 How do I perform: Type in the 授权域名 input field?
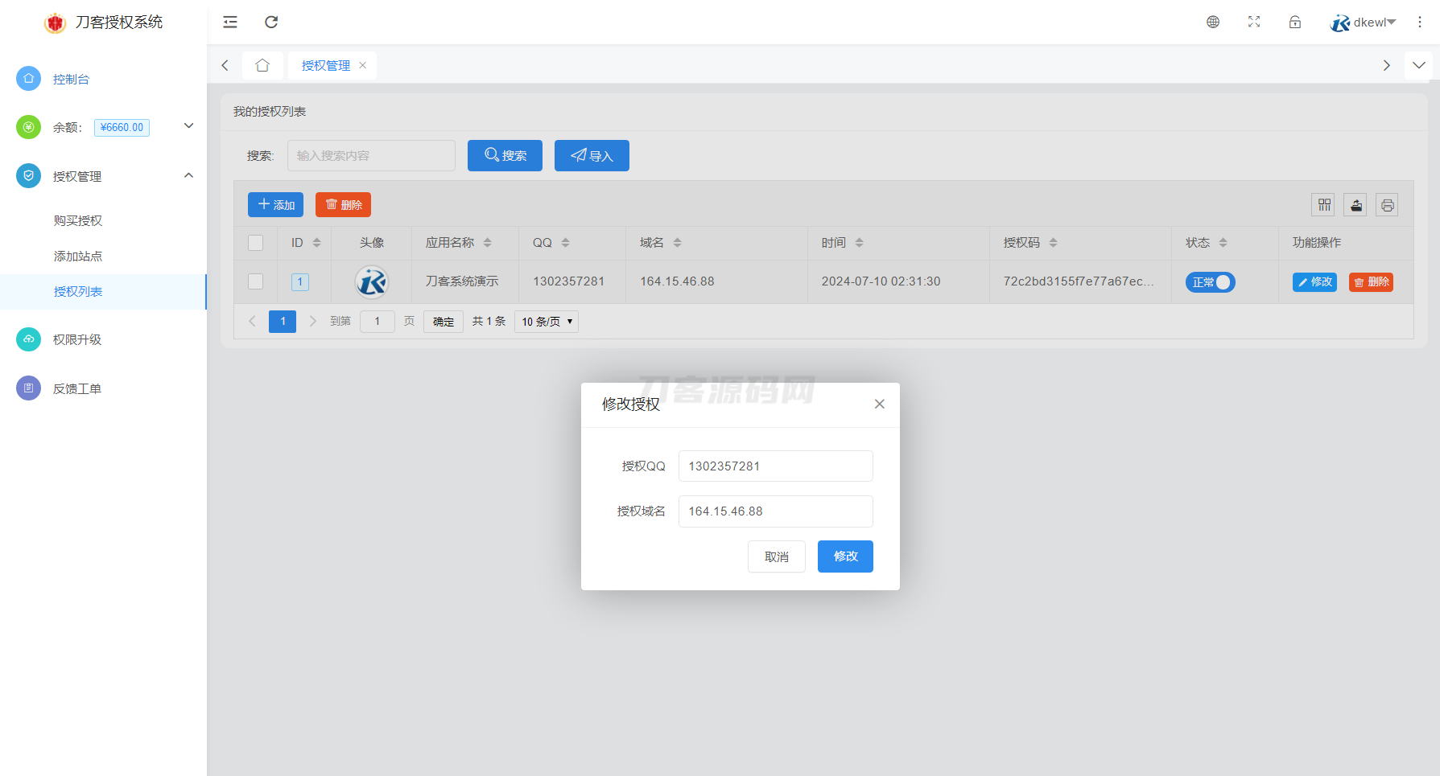(775, 511)
